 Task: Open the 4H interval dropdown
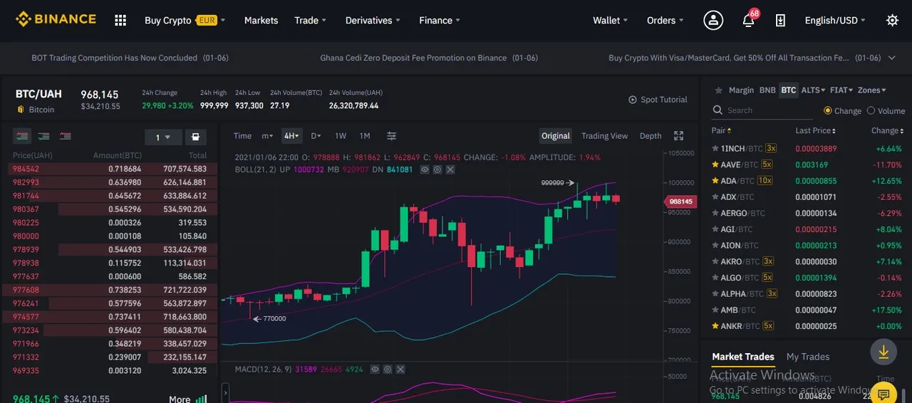(292, 136)
